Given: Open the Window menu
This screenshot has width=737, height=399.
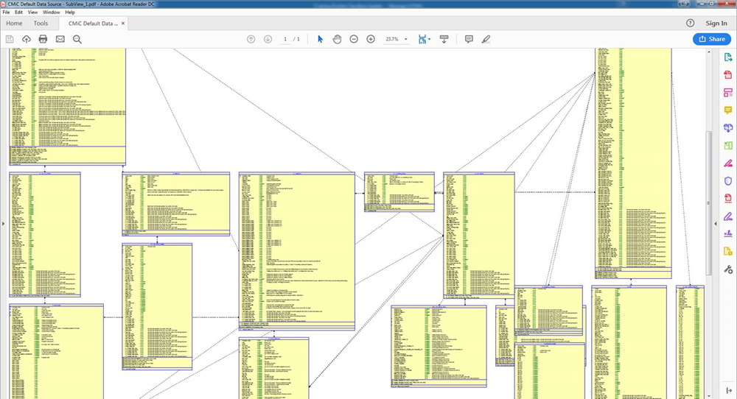Looking at the screenshot, I should pyautogui.click(x=52, y=13).
